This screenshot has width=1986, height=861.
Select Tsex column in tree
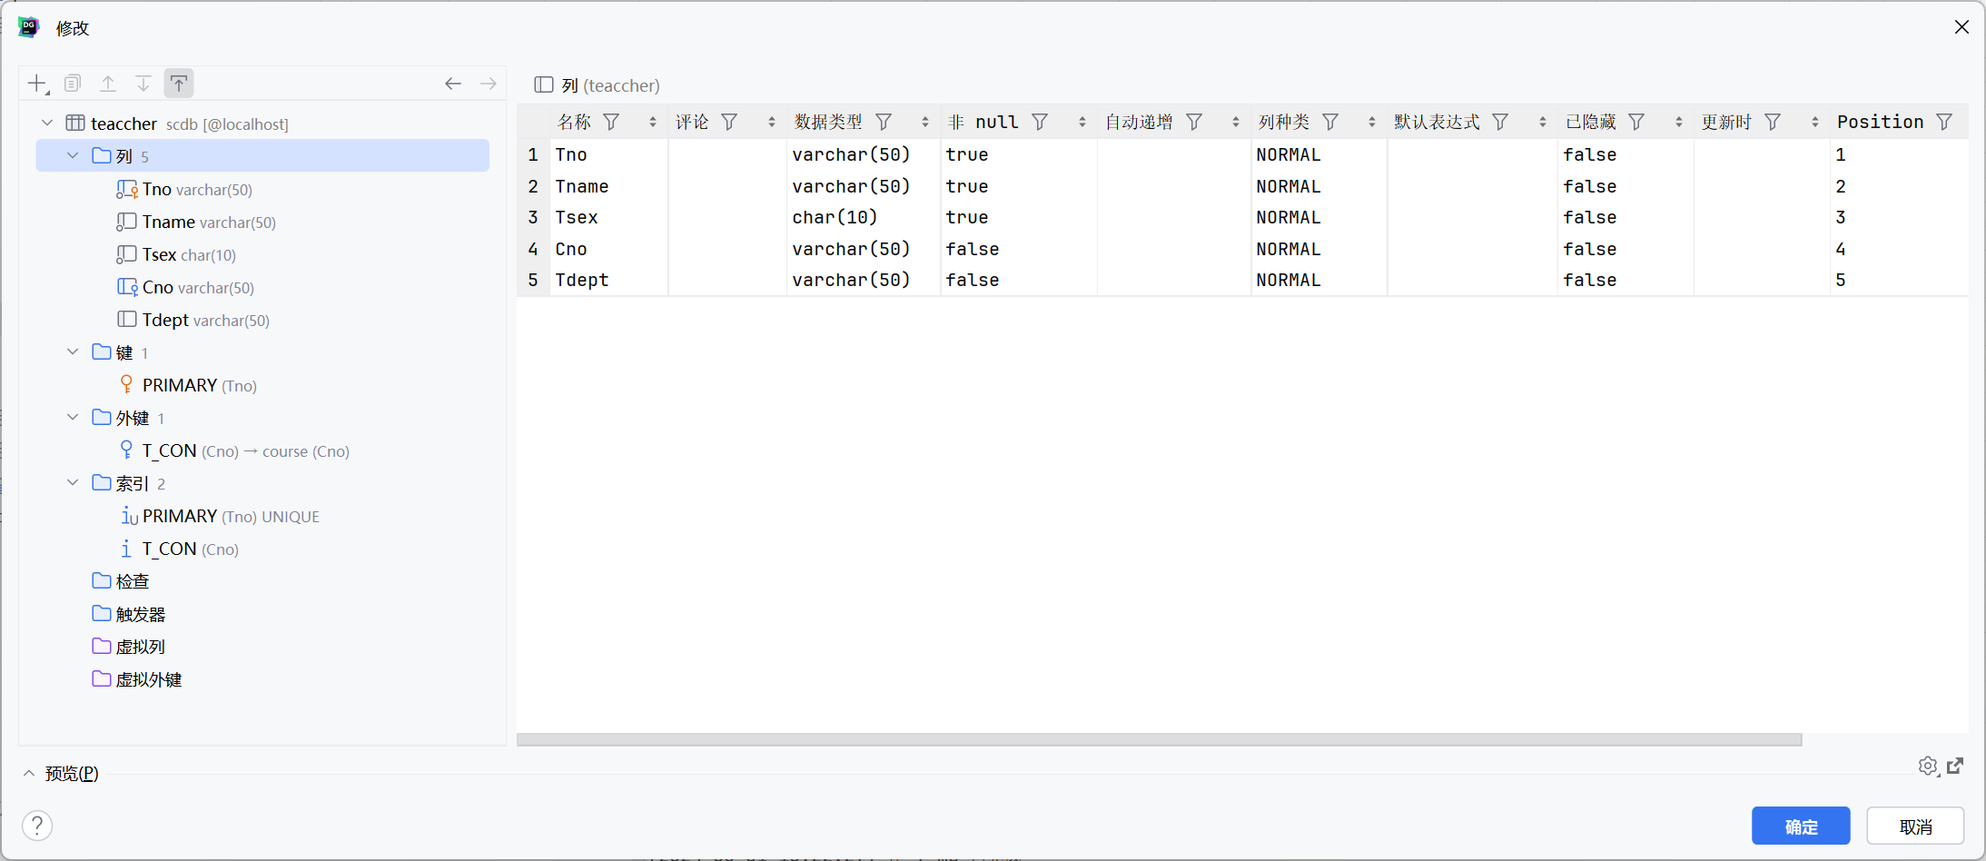[176, 254]
